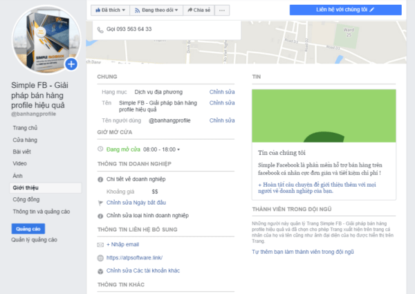Click the blue plus icon on profile picture
Viewport: 415px width, 294px height.
71,64
